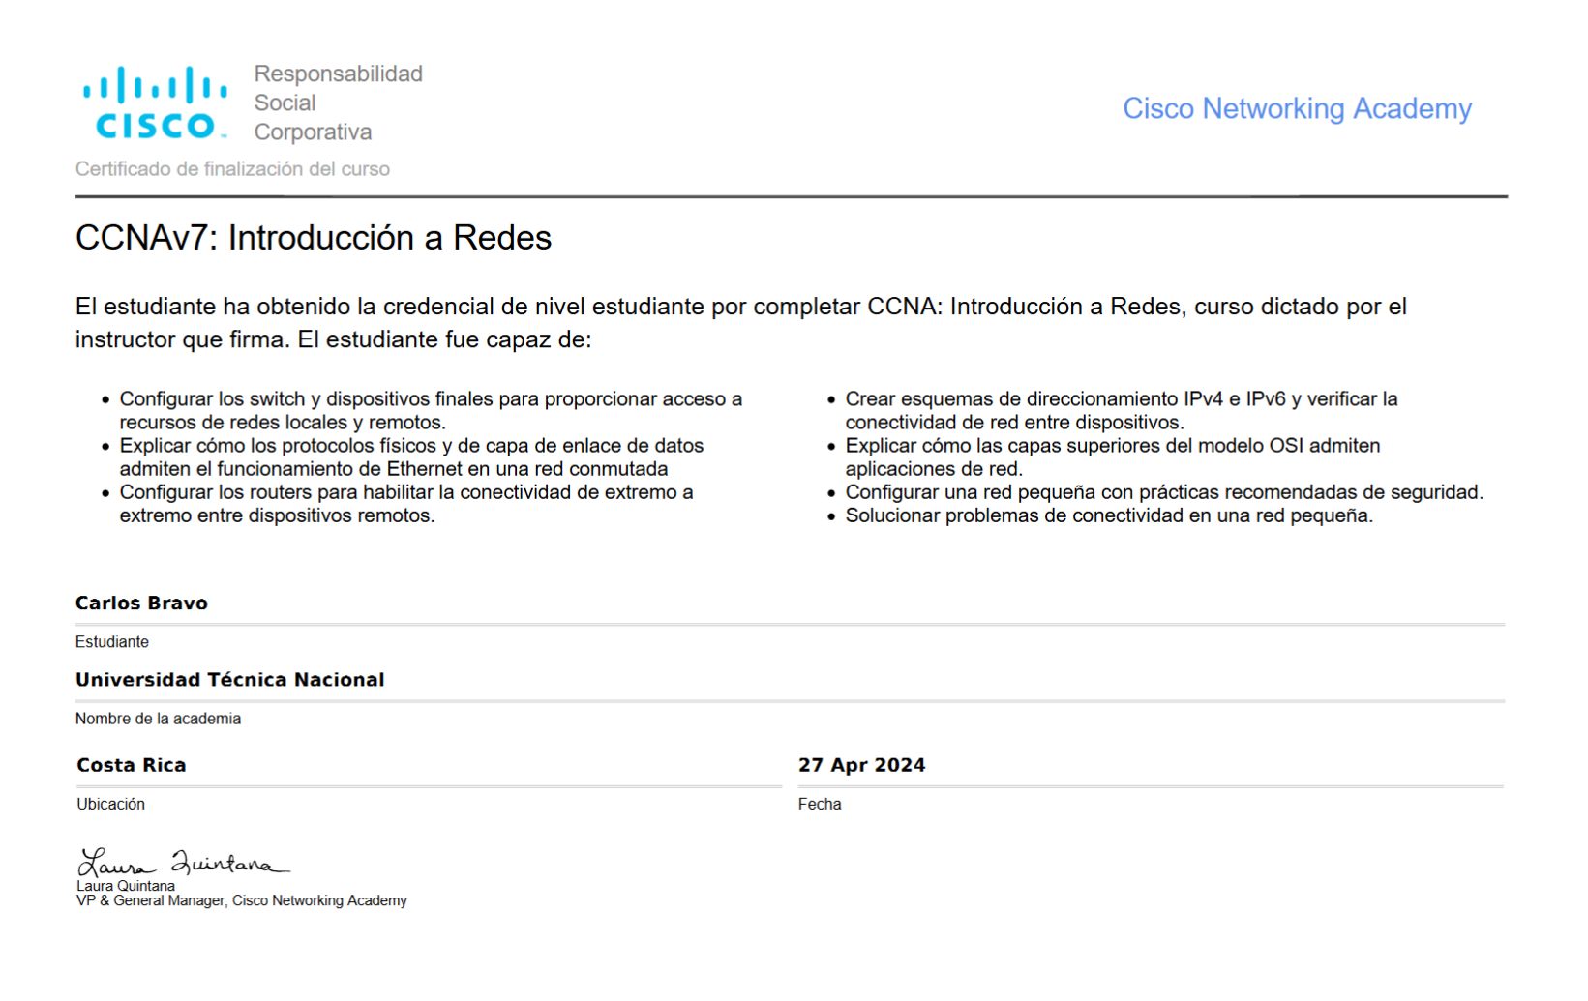Click the bullet 'Solucionar problemas de conectividad'
Screen dimensions: 1588x1001
point(1109,515)
